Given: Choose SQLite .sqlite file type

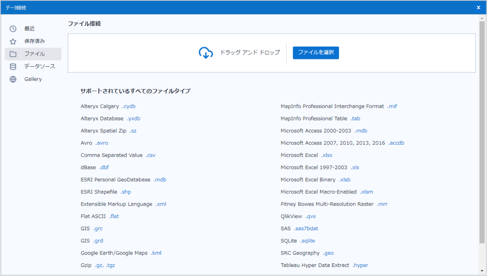Looking at the screenshot, I should (x=298, y=241).
